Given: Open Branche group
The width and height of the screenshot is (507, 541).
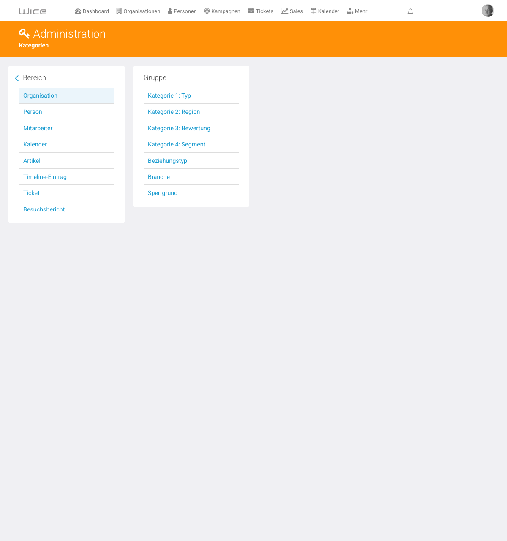Looking at the screenshot, I should click(191, 177).
